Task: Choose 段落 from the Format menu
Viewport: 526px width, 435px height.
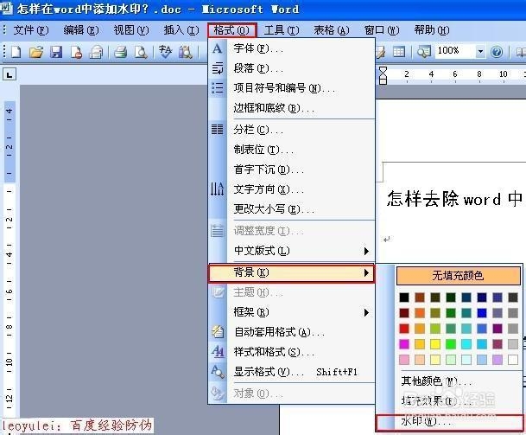Action: click(291, 68)
